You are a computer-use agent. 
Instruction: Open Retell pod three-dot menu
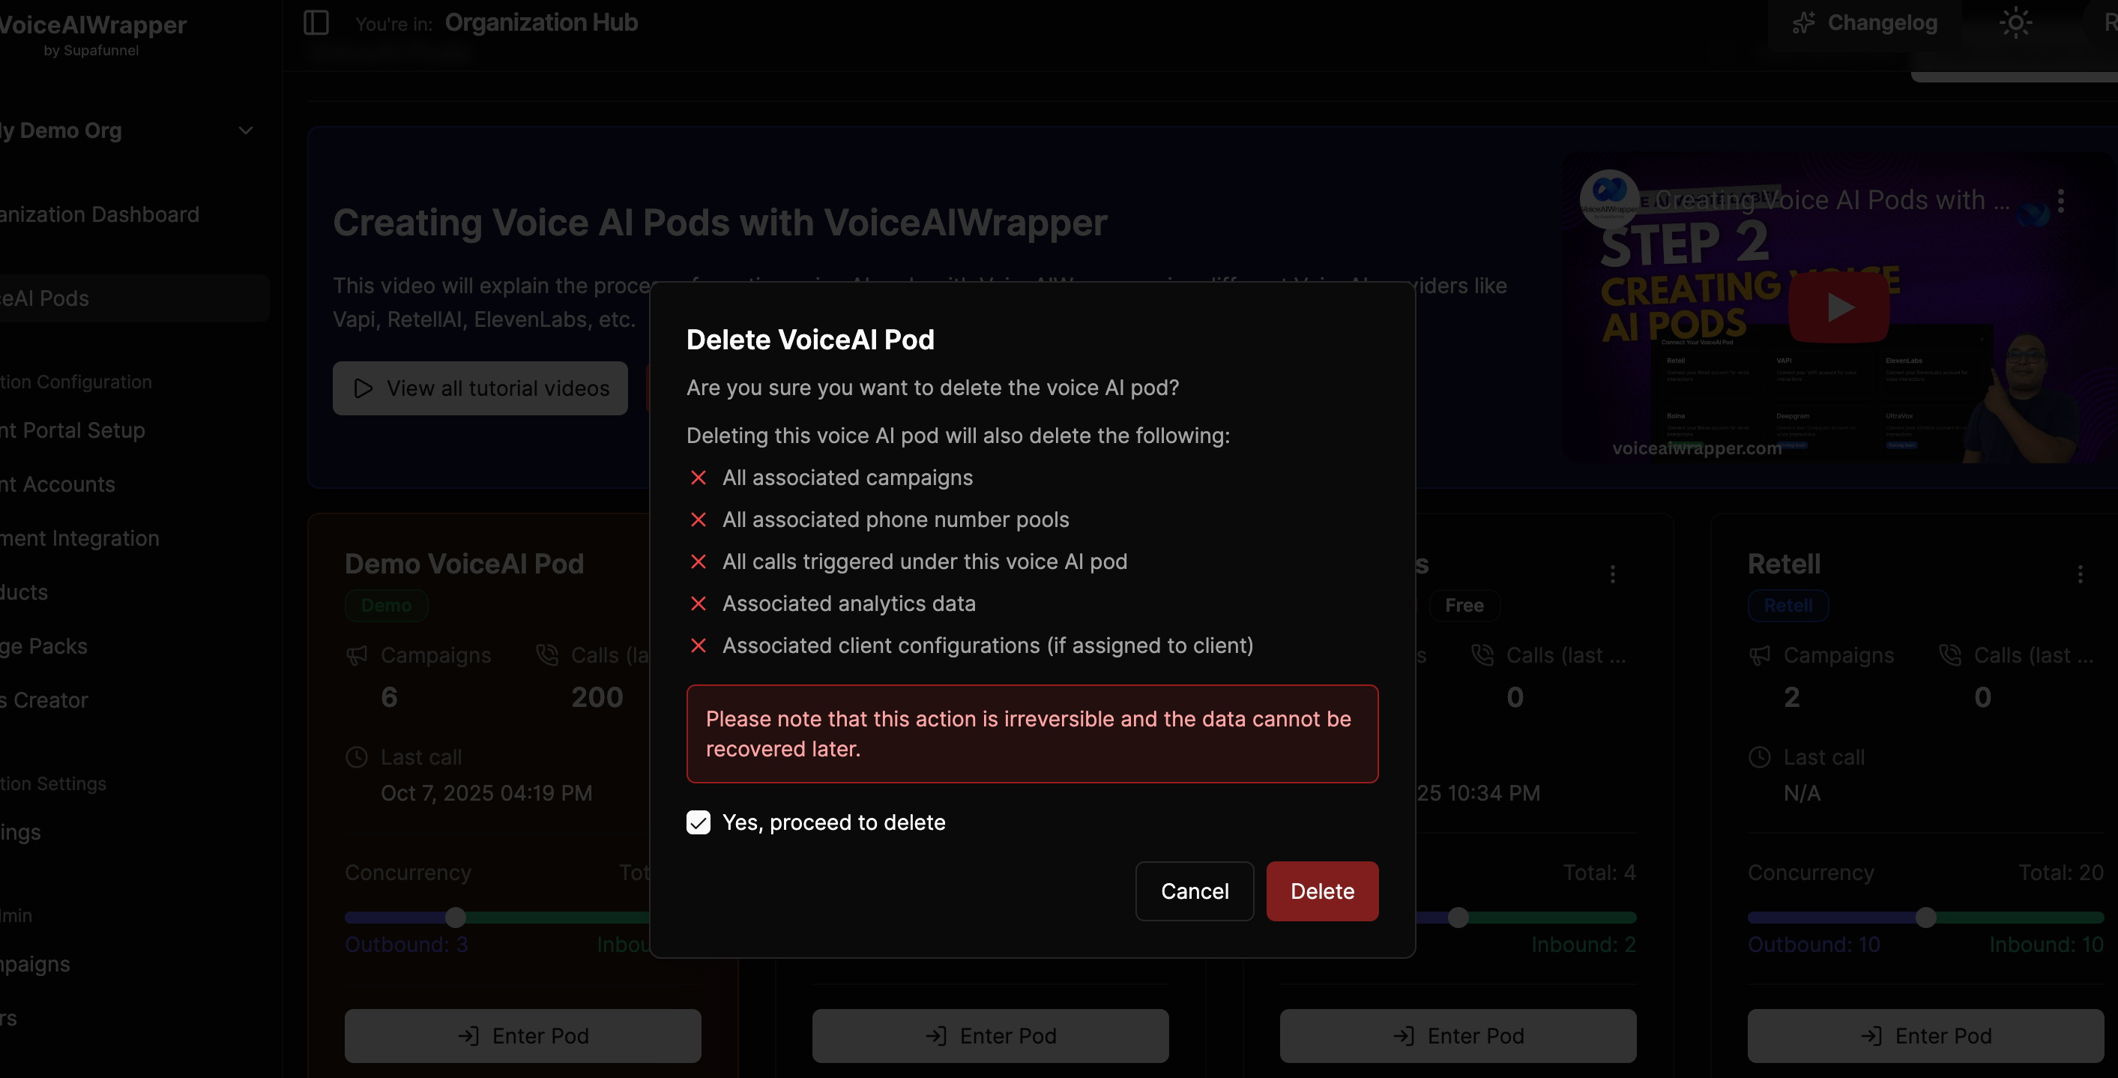2079,574
